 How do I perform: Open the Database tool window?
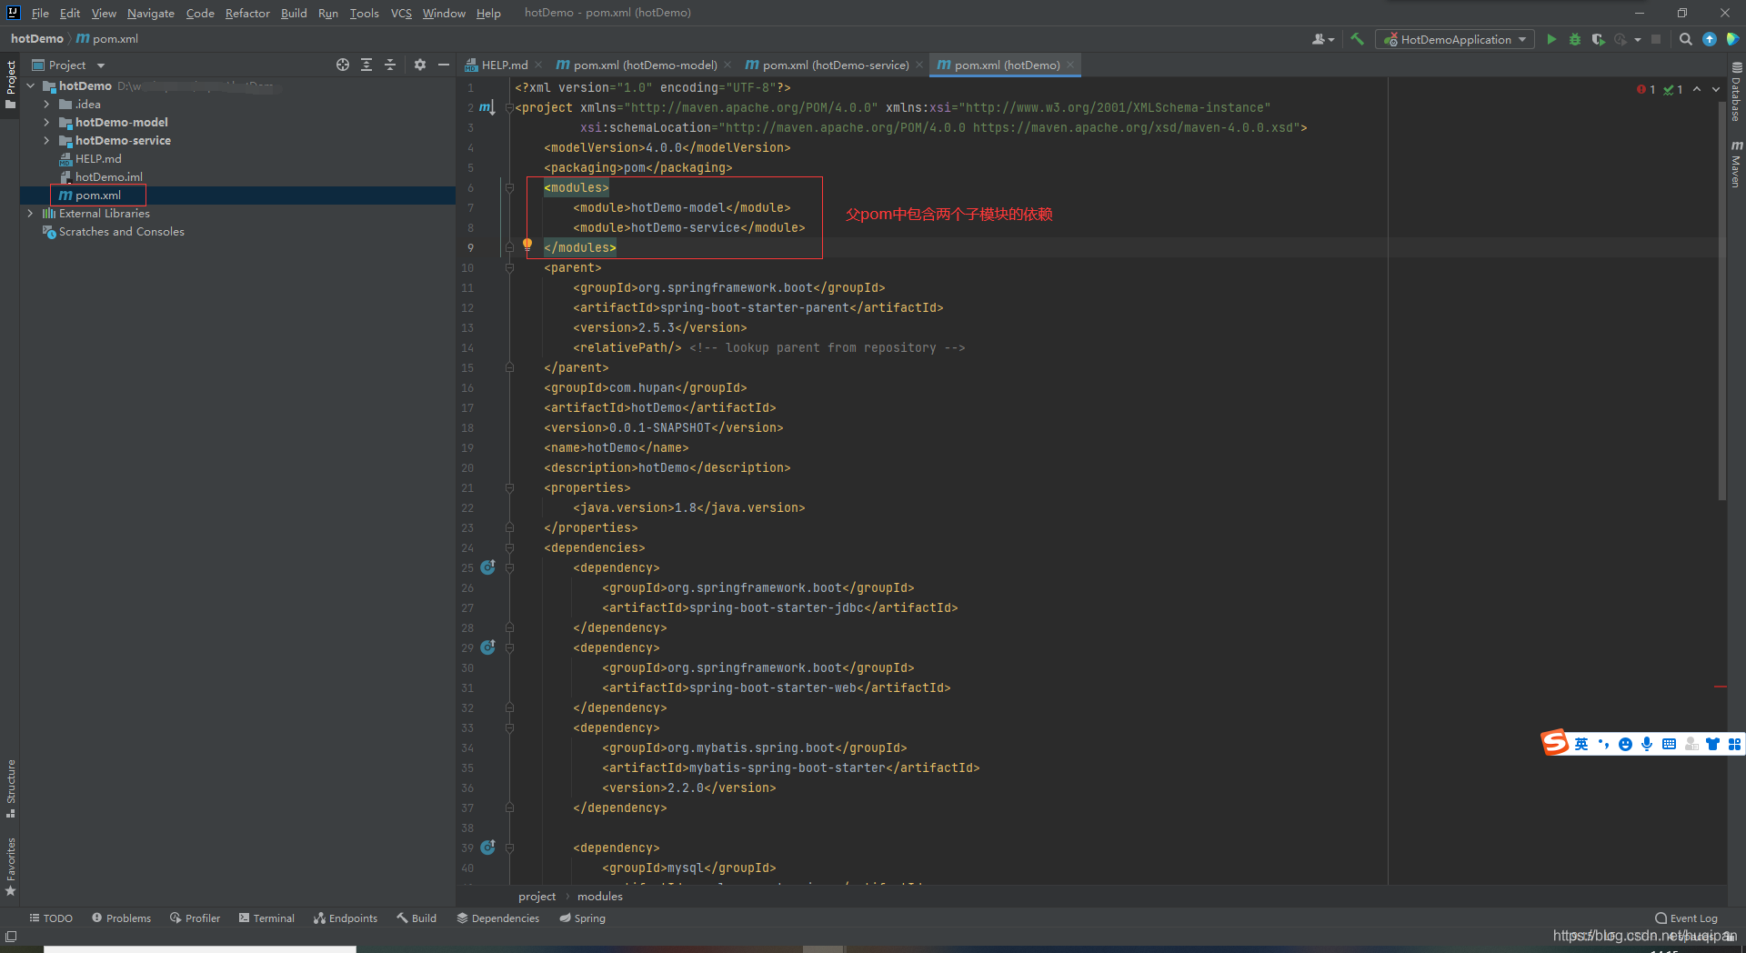coord(1736,93)
